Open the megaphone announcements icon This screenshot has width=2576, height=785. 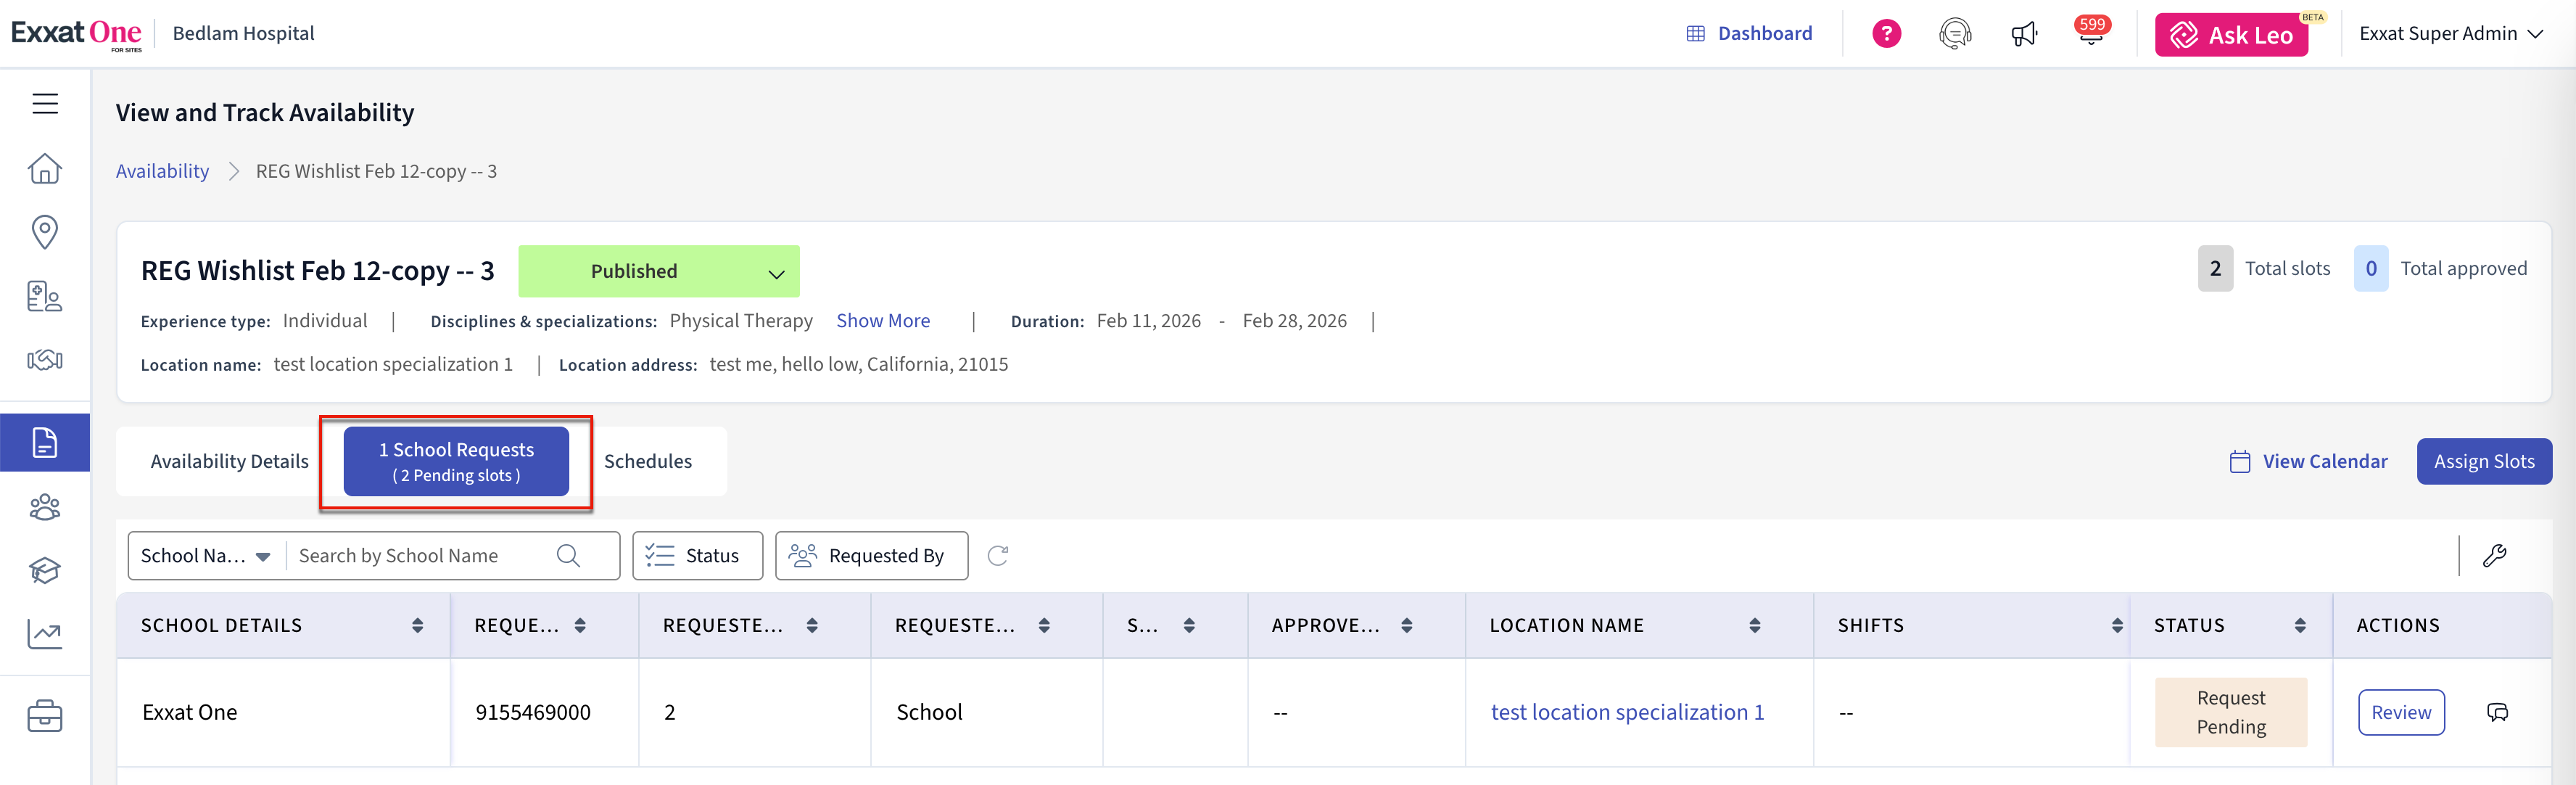(x=2023, y=34)
